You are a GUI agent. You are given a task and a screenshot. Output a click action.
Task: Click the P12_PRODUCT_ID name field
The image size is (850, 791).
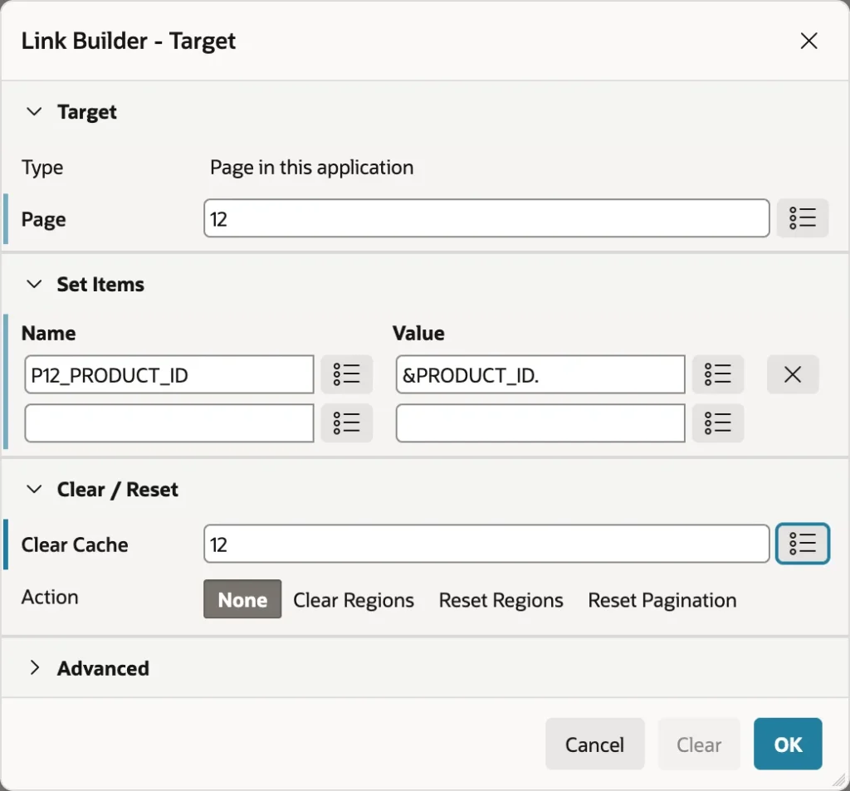point(169,374)
